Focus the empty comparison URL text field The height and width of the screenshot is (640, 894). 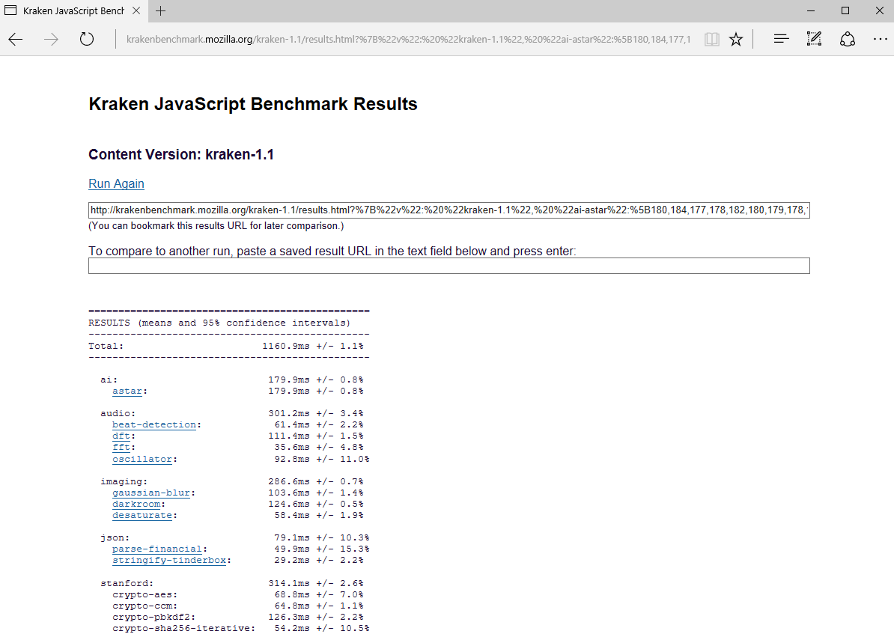coord(448,266)
